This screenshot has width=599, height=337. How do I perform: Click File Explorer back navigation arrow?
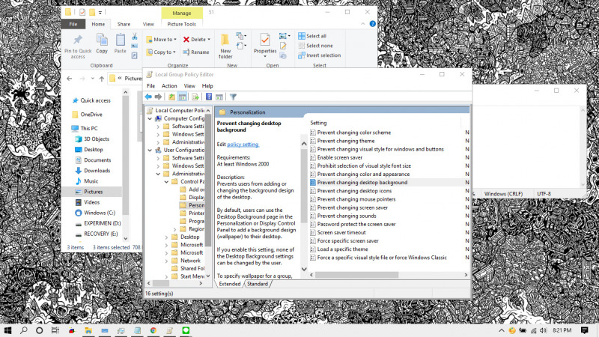[69, 79]
